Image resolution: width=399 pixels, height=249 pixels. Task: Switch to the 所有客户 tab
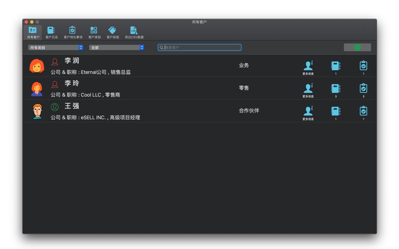(33, 31)
